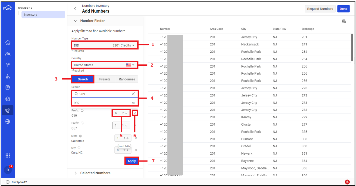The height and width of the screenshot is (186, 356).
Task: Open the Home icon in the sidebar
Action: [8, 42]
